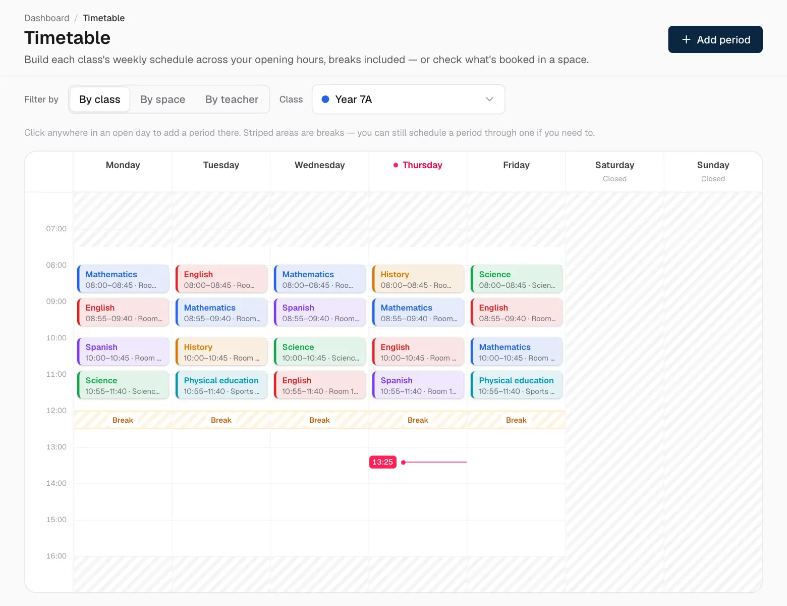Open Friday 08:55 English period
This screenshot has width=787, height=606.
(x=517, y=312)
